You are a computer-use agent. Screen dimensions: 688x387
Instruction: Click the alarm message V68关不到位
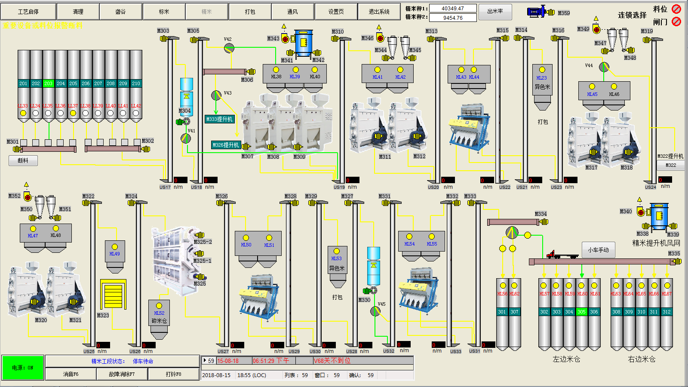pyautogui.click(x=332, y=361)
